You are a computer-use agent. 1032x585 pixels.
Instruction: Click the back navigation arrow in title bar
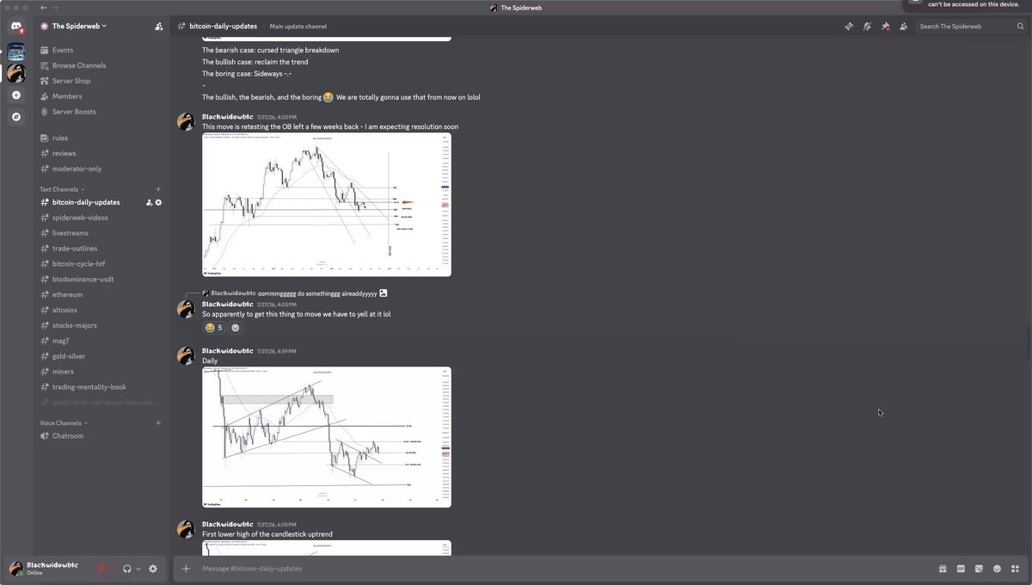pos(44,8)
